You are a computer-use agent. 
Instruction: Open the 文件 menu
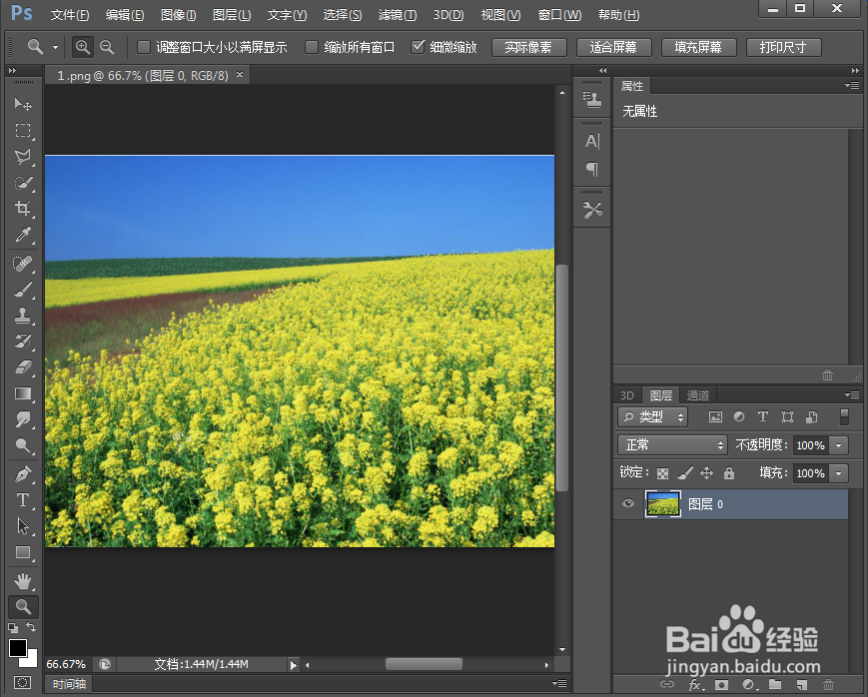70,15
